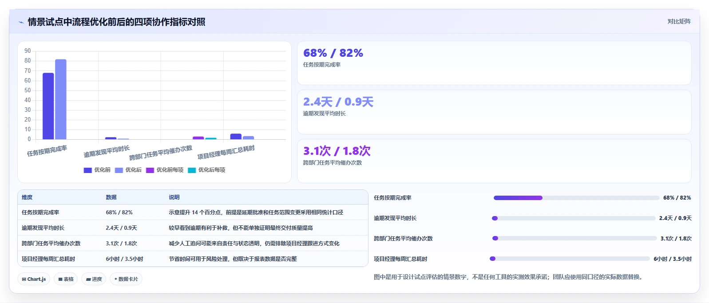The height and width of the screenshot is (303, 709).
Task: Click the Chart.js tag chip
Action: point(34,279)
